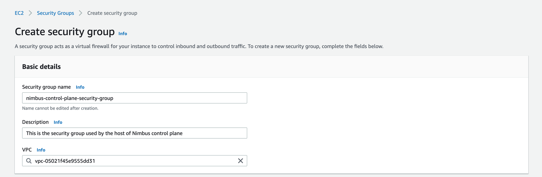Open the Security Groups breadcrumb link
The width and height of the screenshot is (542, 177).
(x=55, y=13)
